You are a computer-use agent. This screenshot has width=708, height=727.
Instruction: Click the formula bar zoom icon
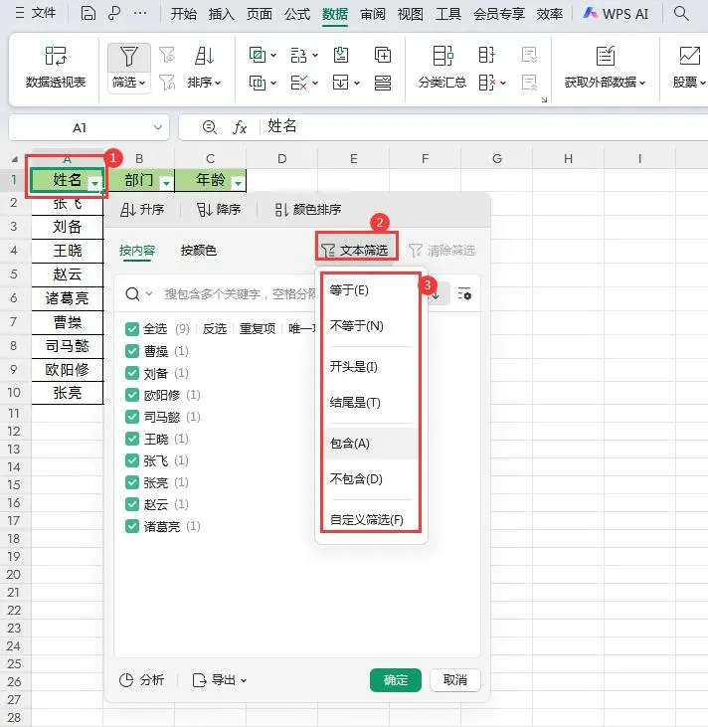pyautogui.click(x=210, y=127)
